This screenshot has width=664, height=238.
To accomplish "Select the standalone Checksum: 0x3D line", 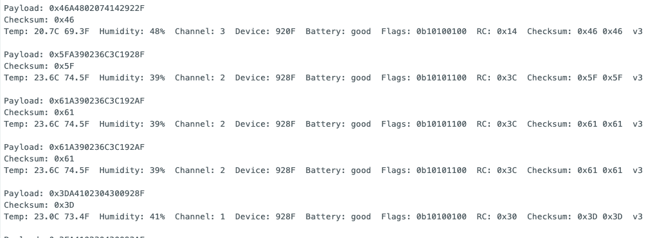I will coord(39,205).
